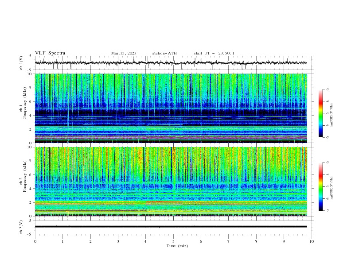Click lower colorbar 'log(PSD)(V²/Hz)' label
Viewport: 351px width, 271px height.
pos(331,188)
